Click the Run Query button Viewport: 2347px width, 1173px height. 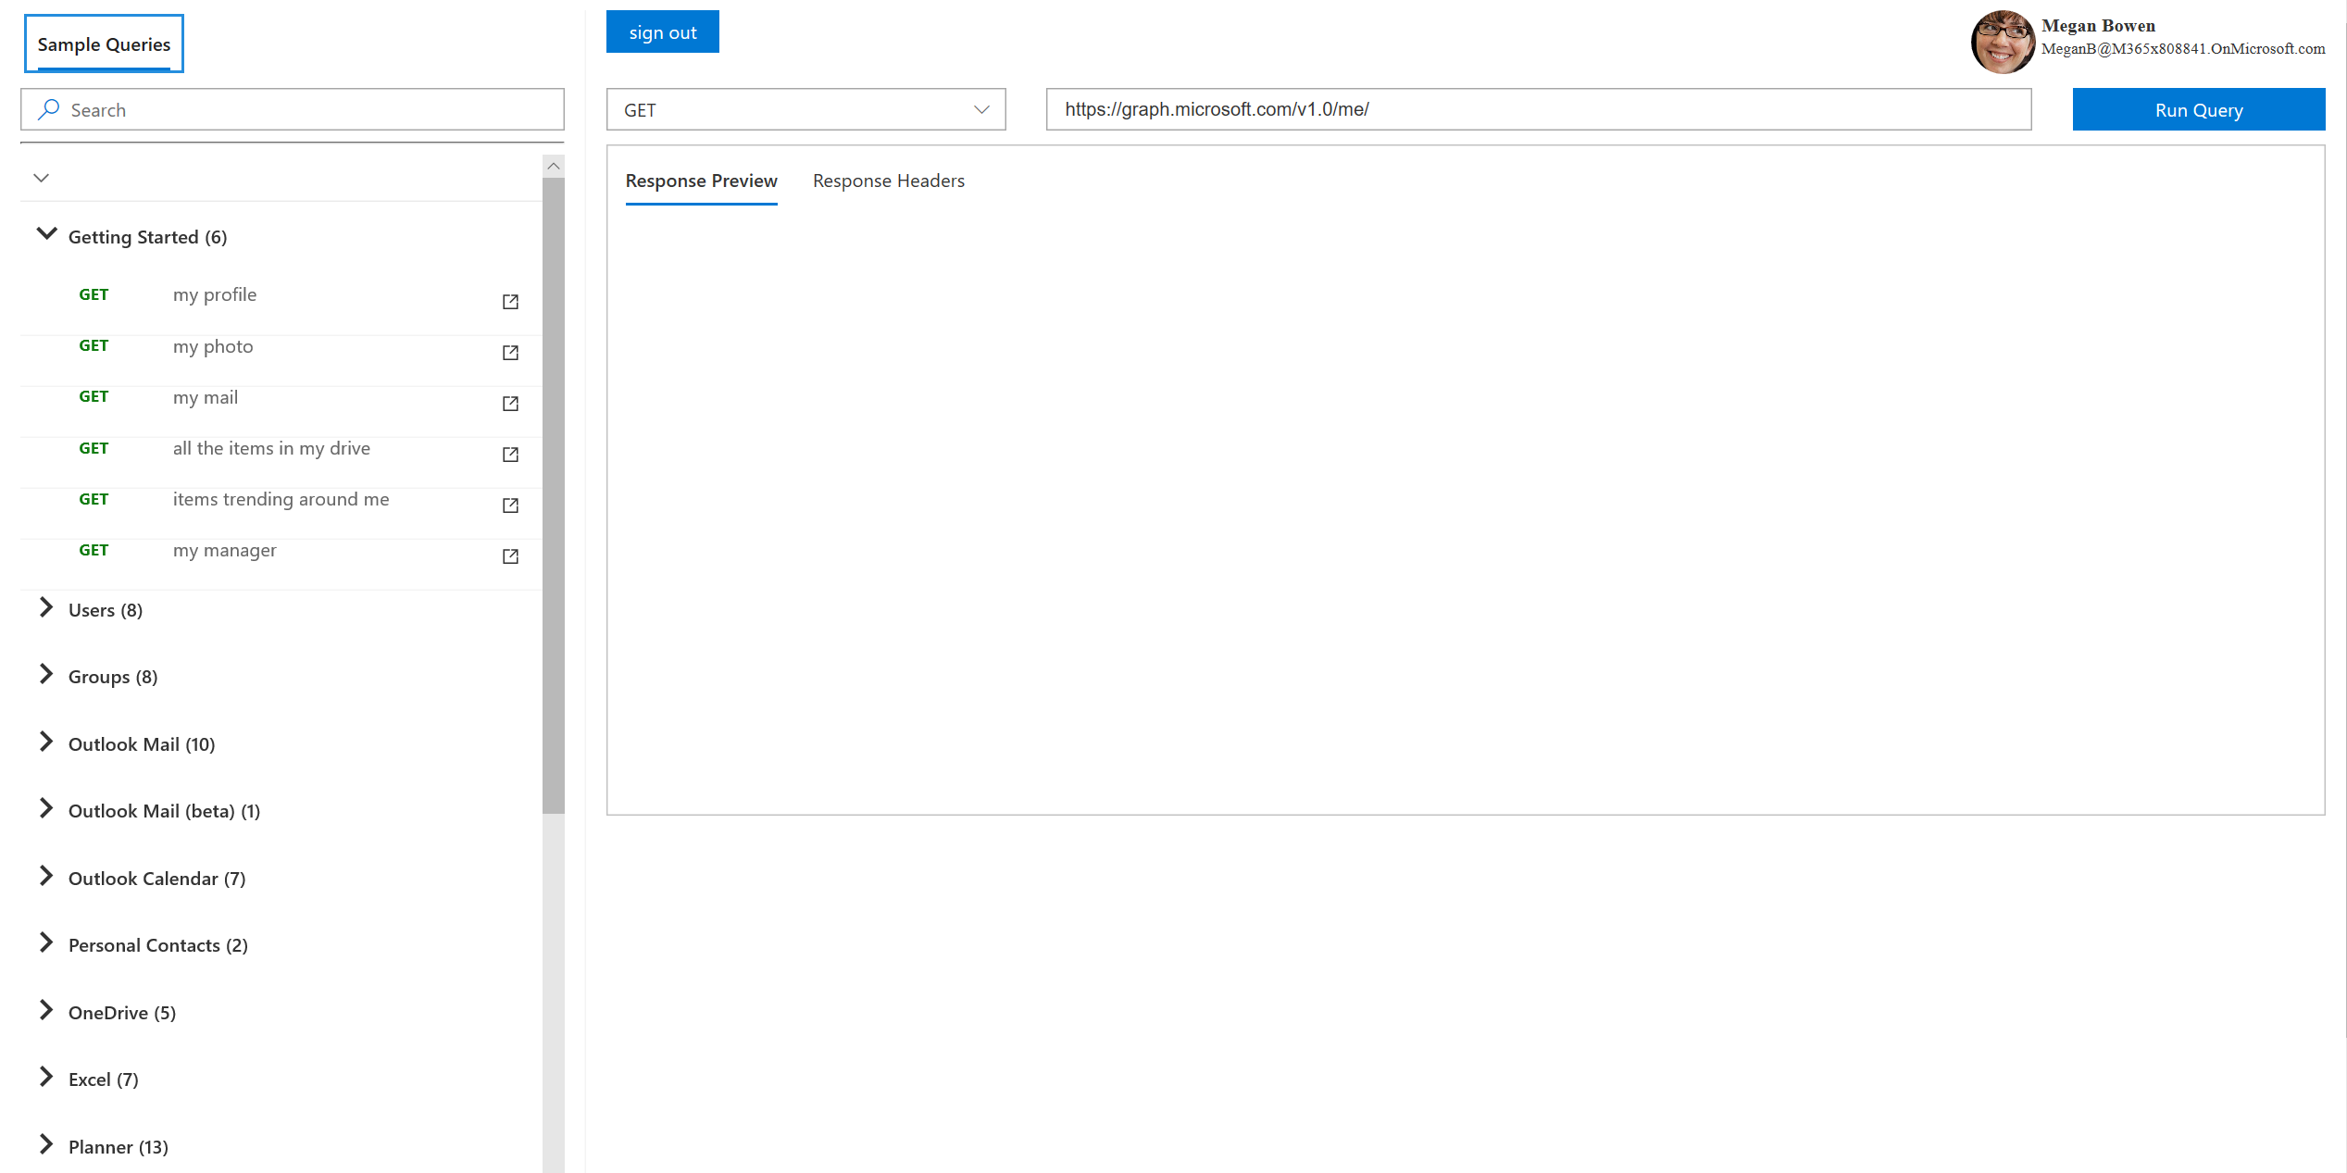2198,109
